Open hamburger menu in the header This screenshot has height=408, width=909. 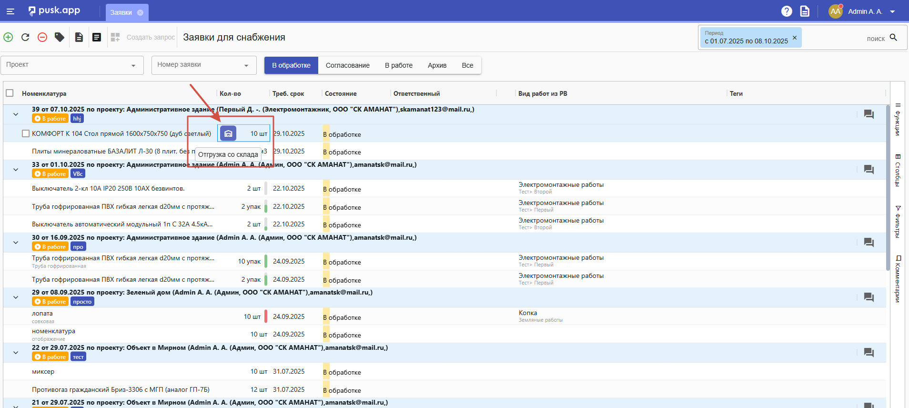click(10, 11)
